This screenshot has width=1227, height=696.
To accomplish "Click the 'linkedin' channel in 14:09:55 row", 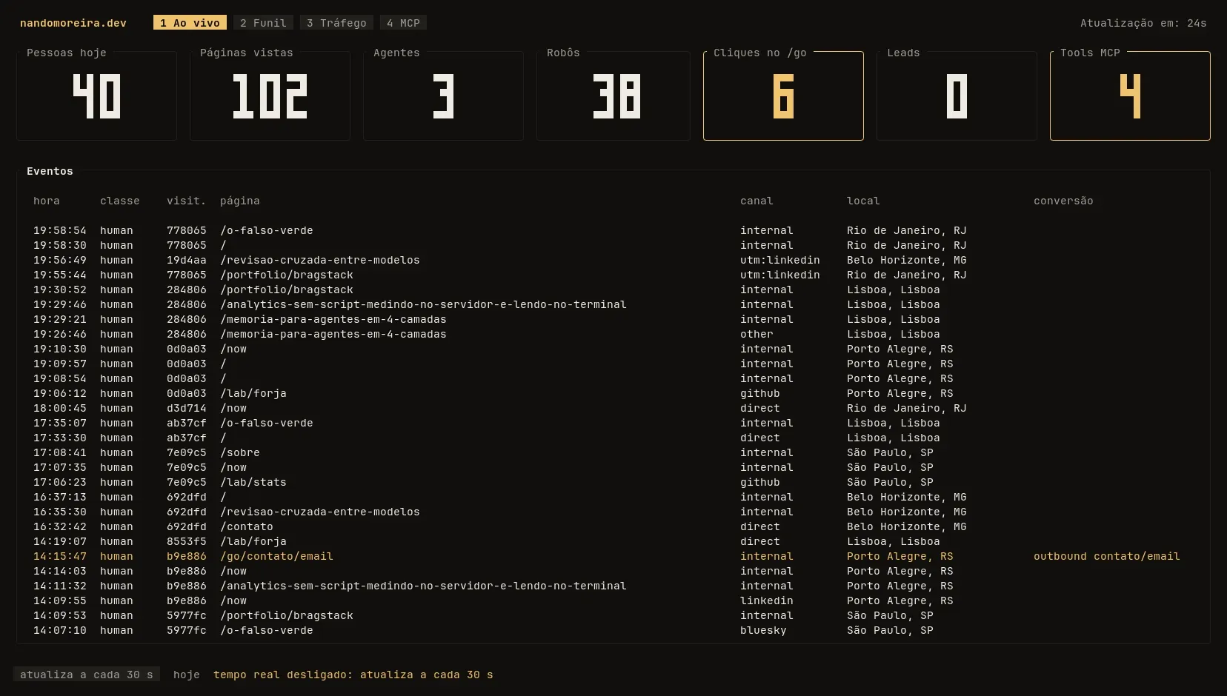I will tap(767, 600).
